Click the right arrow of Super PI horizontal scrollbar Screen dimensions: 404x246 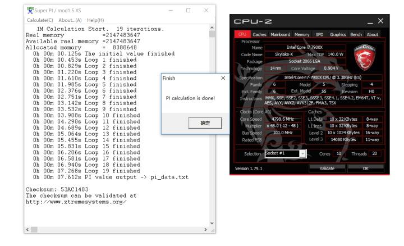click(205, 229)
